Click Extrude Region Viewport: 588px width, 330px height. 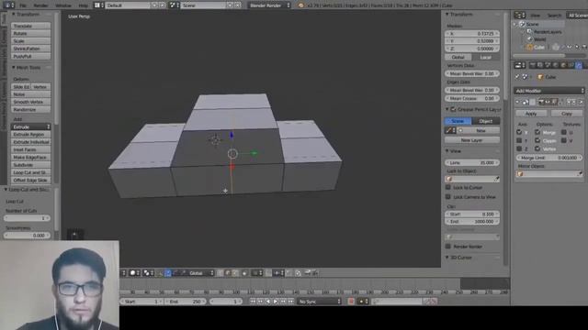click(x=30, y=135)
